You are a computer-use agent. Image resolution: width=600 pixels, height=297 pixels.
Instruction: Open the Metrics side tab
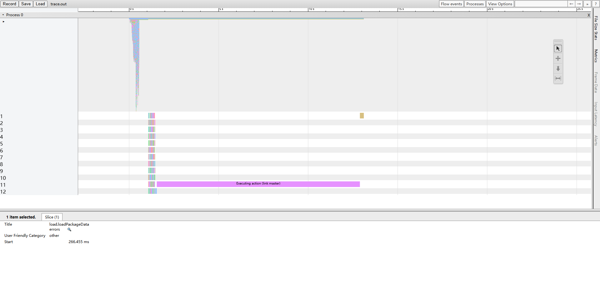[x=596, y=56]
